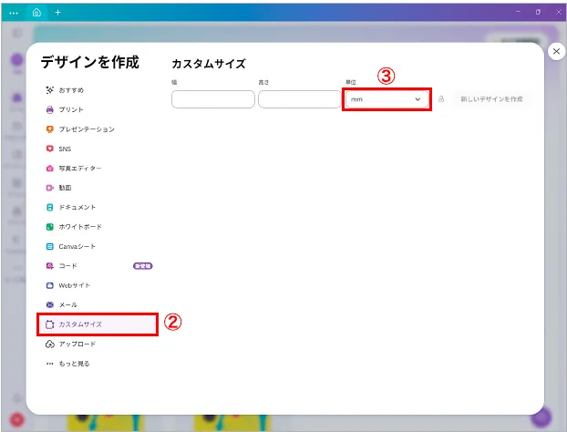Click the chevron arrow in mm dropdown

tap(418, 99)
